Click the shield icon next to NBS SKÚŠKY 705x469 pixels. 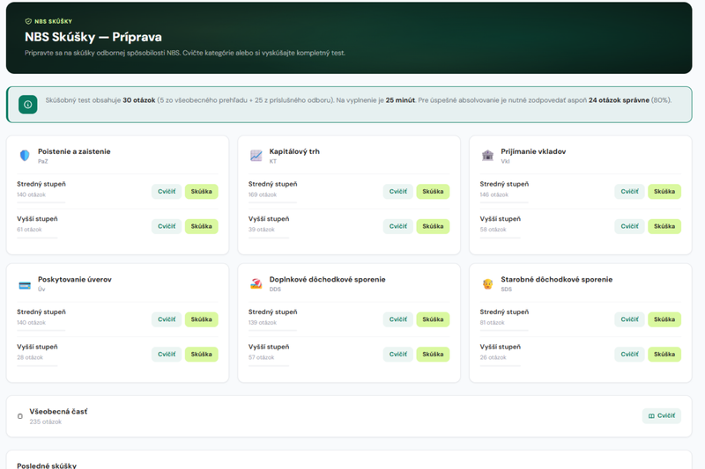[28, 21]
